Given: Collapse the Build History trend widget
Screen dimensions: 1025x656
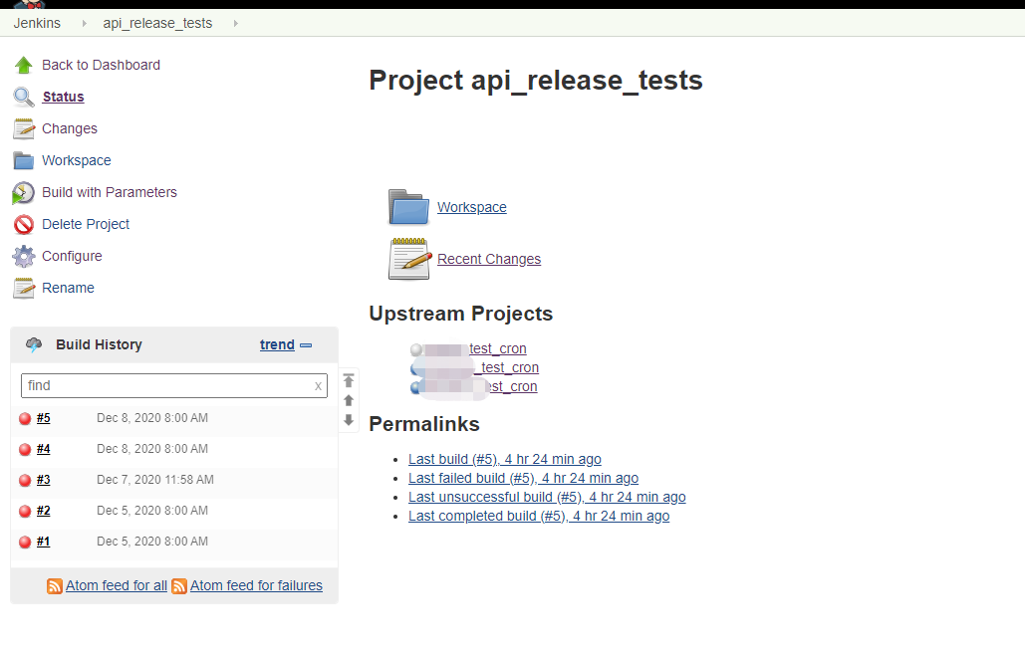Looking at the screenshot, I should click(x=305, y=345).
